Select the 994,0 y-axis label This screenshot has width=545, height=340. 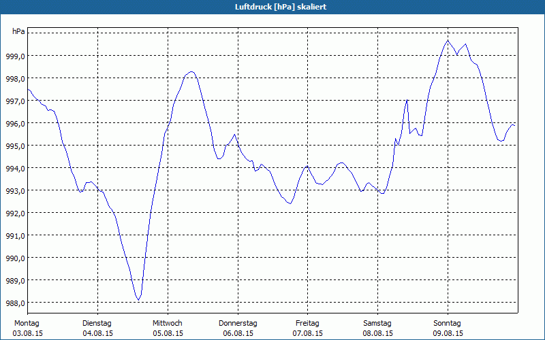coord(15,168)
